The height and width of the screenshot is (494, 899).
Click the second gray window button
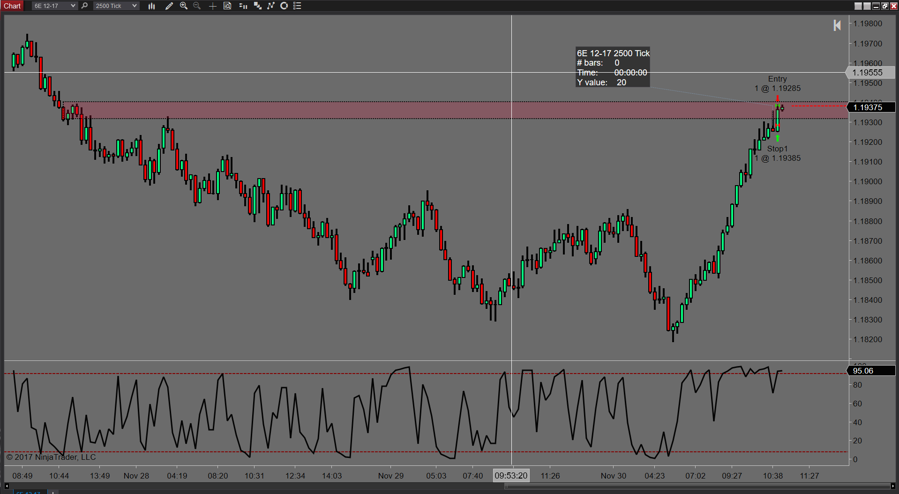(867, 6)
